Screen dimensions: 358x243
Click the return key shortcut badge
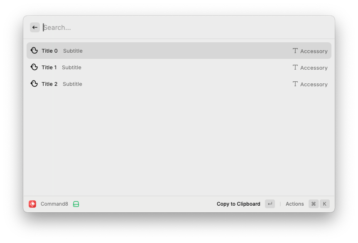click(270, 204)
